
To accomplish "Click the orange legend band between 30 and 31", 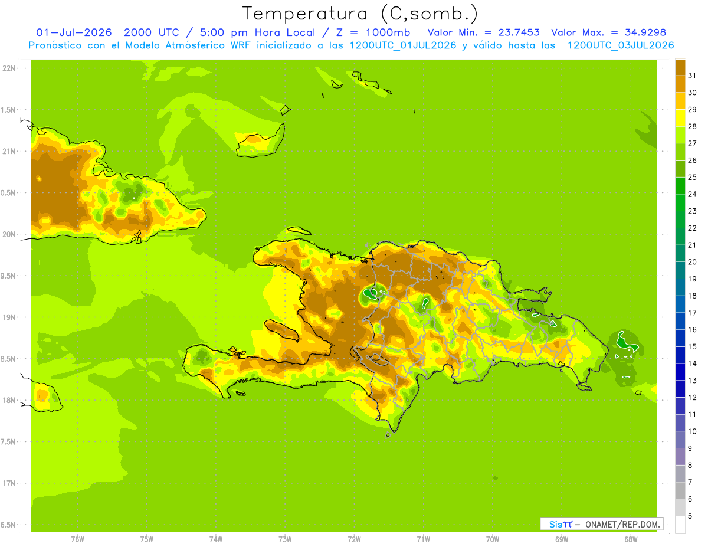I will point(680,84).
